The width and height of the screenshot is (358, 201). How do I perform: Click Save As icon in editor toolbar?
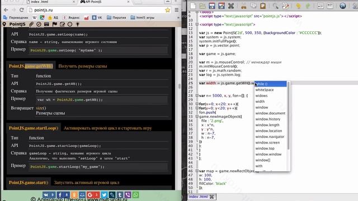click(222, 6)
